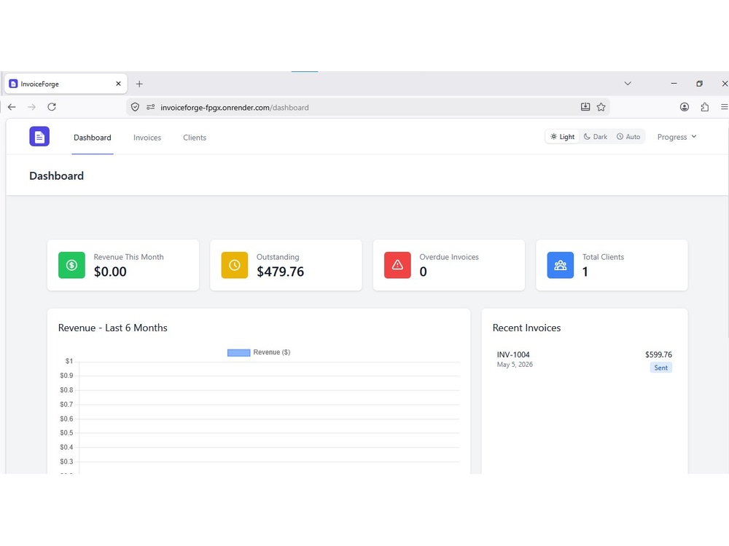The image size is (729, 546).
Task: Restore down the browser window
Action: click(699, 84)
